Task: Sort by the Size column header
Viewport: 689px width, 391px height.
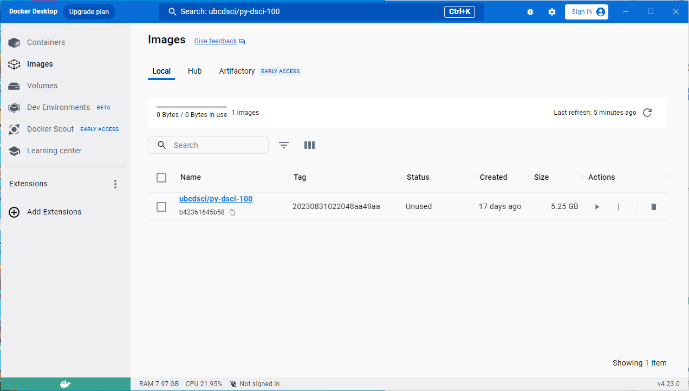Action: (x=542, y=177)
